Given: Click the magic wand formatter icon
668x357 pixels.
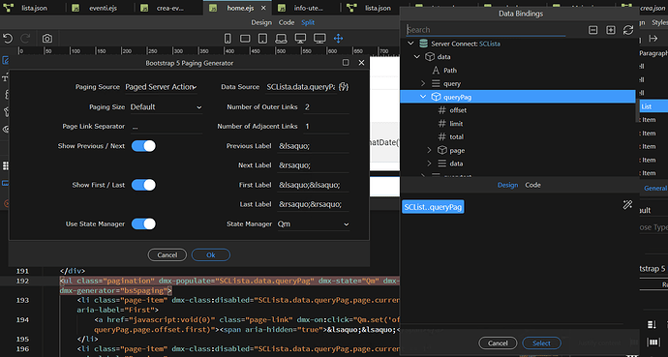Looking at the screenshot, I should click(x=627, y=205).
